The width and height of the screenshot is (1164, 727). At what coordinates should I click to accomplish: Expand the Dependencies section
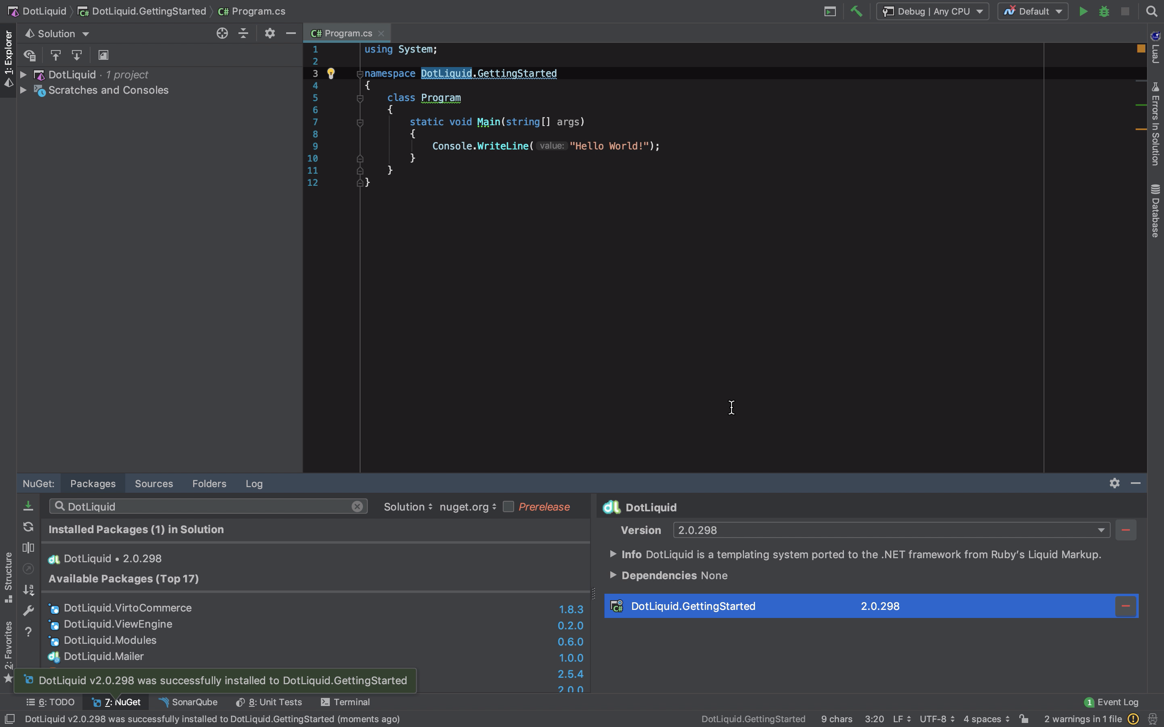[x=613, y=575]
